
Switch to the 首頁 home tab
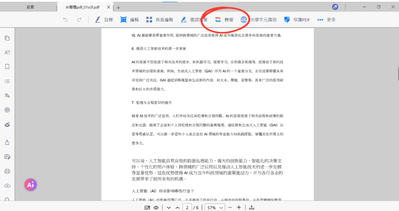[x=30, y=7]
